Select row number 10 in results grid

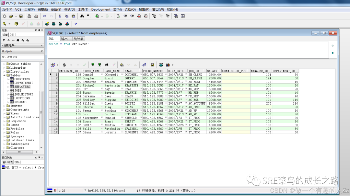(x=56, y=107)
